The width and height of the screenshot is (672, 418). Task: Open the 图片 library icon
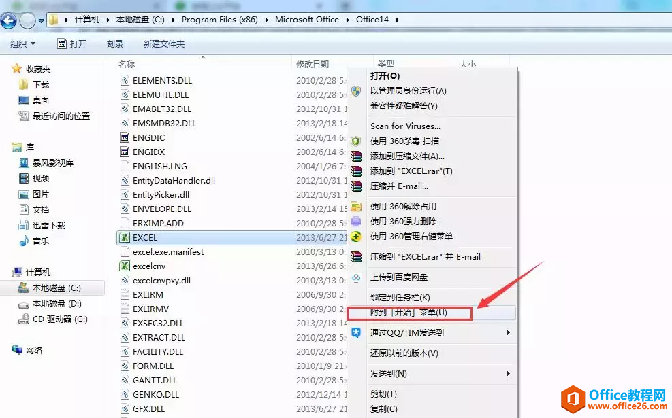[x=24, y=194]
